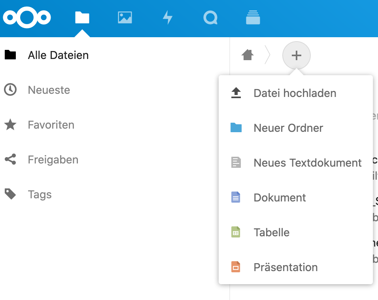Open the Gallery app icon
This screenshot has width=378, height=300.
click(x=125, y=18)
